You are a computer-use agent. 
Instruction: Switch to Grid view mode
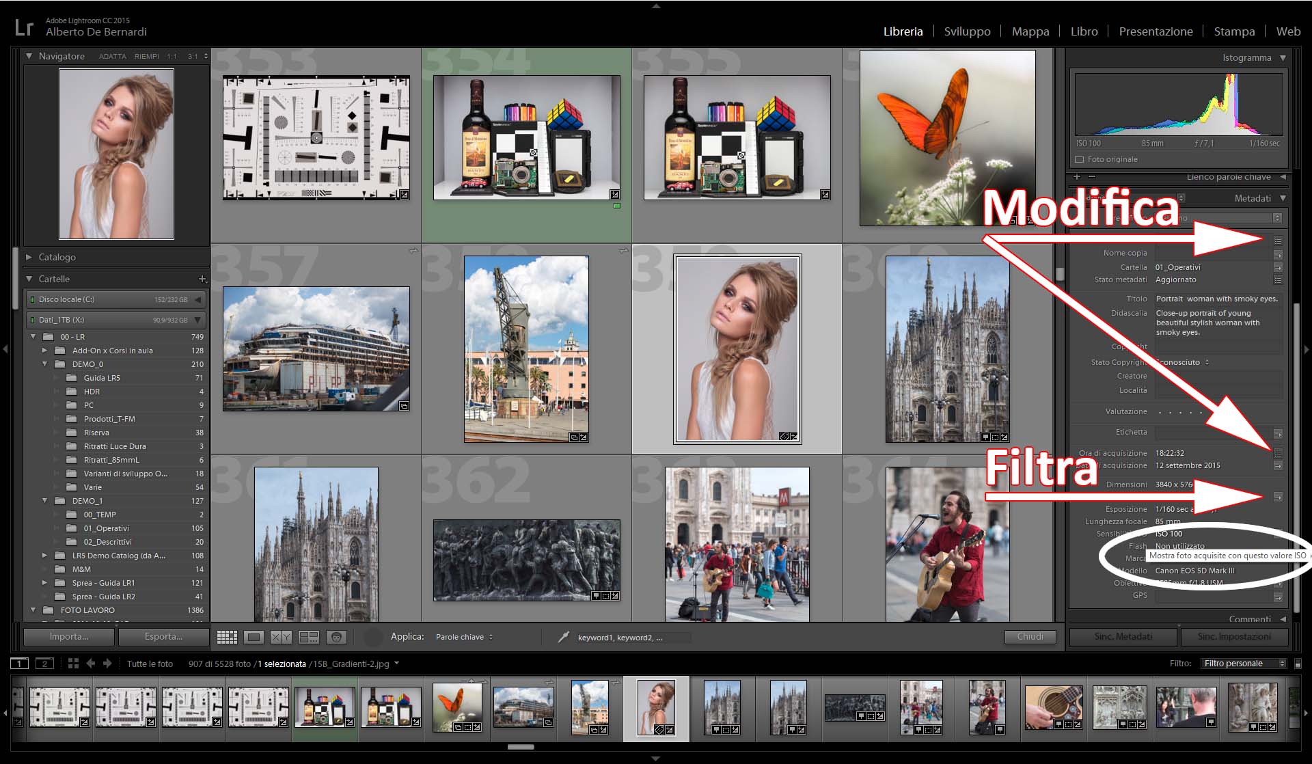pyautogui.click(x=227, y=637)
